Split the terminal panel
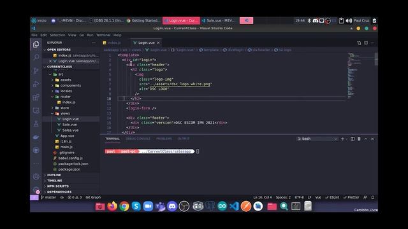The width and height of the screenshot is (408, 229). (353, 139)
